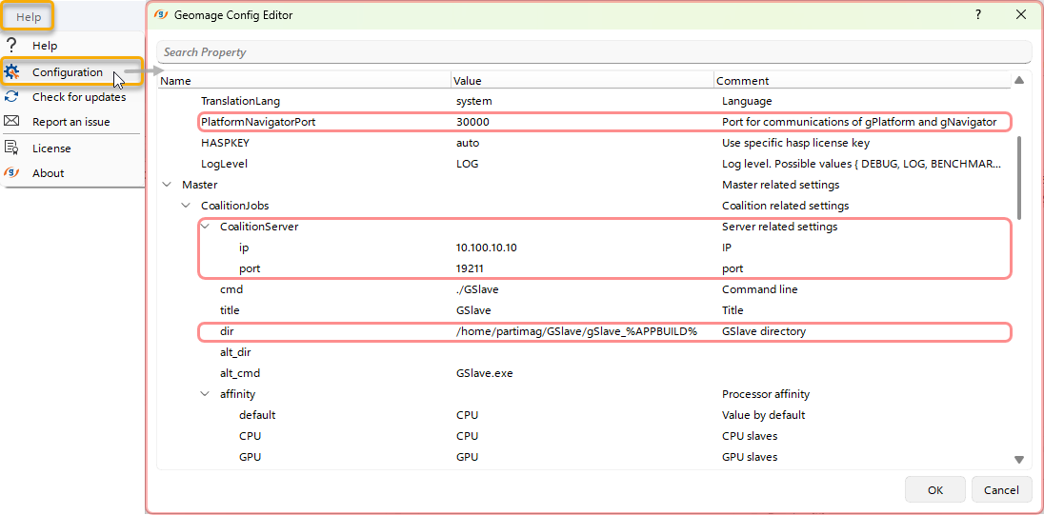The width and height of the screenshot is (1044, 515).
Task: Sort by the Comment column header
Action: 861,81
